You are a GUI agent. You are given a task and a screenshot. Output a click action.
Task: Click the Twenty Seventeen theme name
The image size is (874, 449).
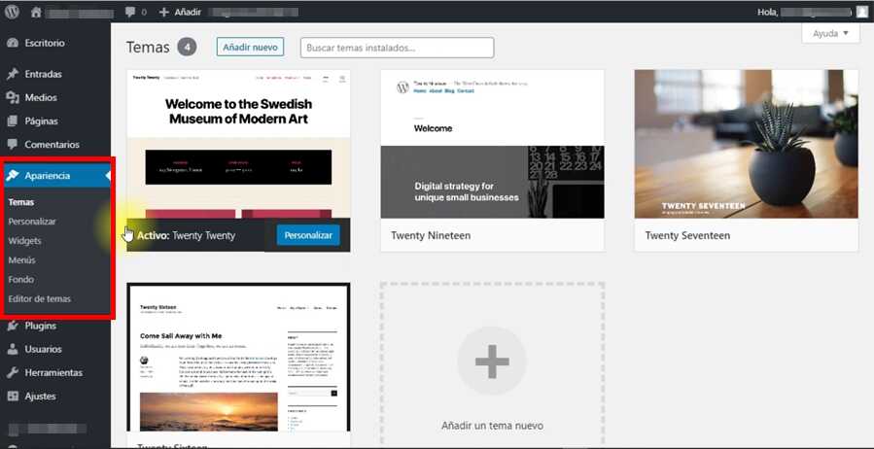[687, 235]
